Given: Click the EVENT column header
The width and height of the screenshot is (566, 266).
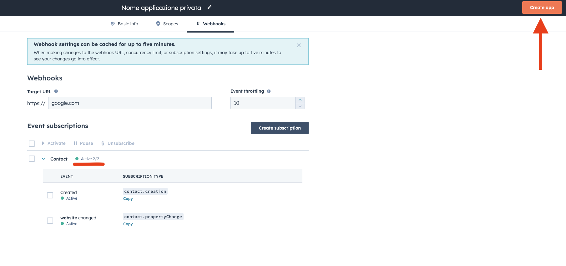Looking at the screenshot, I should pyautogui.click(x=67, y=176).
